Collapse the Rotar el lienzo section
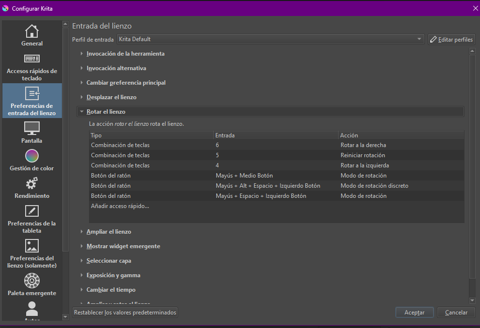The width and height of the screenshot is (480, 328). point(270,112)
